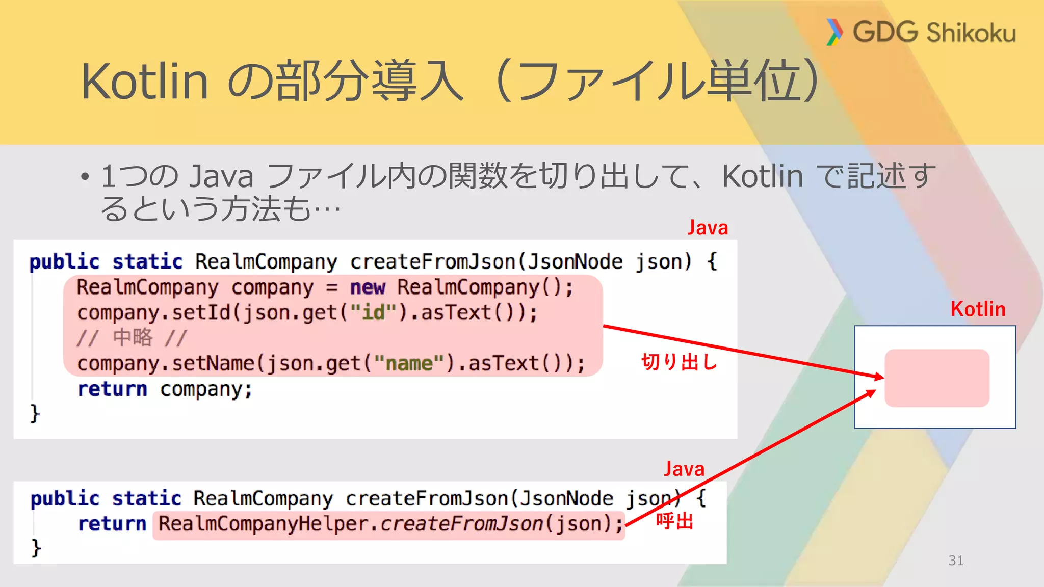Image resolution: width=1044 pixels, height=587 pixels.
Task: Click the code line 'company.setName(json.get("name").asText());'
Action: (331, 363)
